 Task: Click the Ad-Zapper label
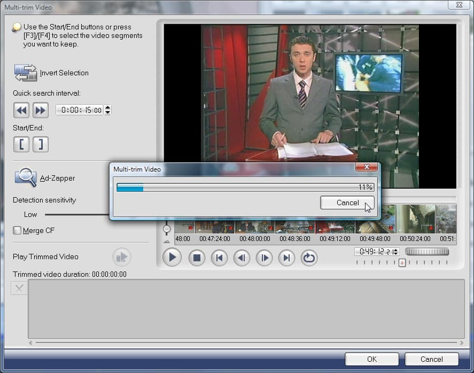[57, 178]
